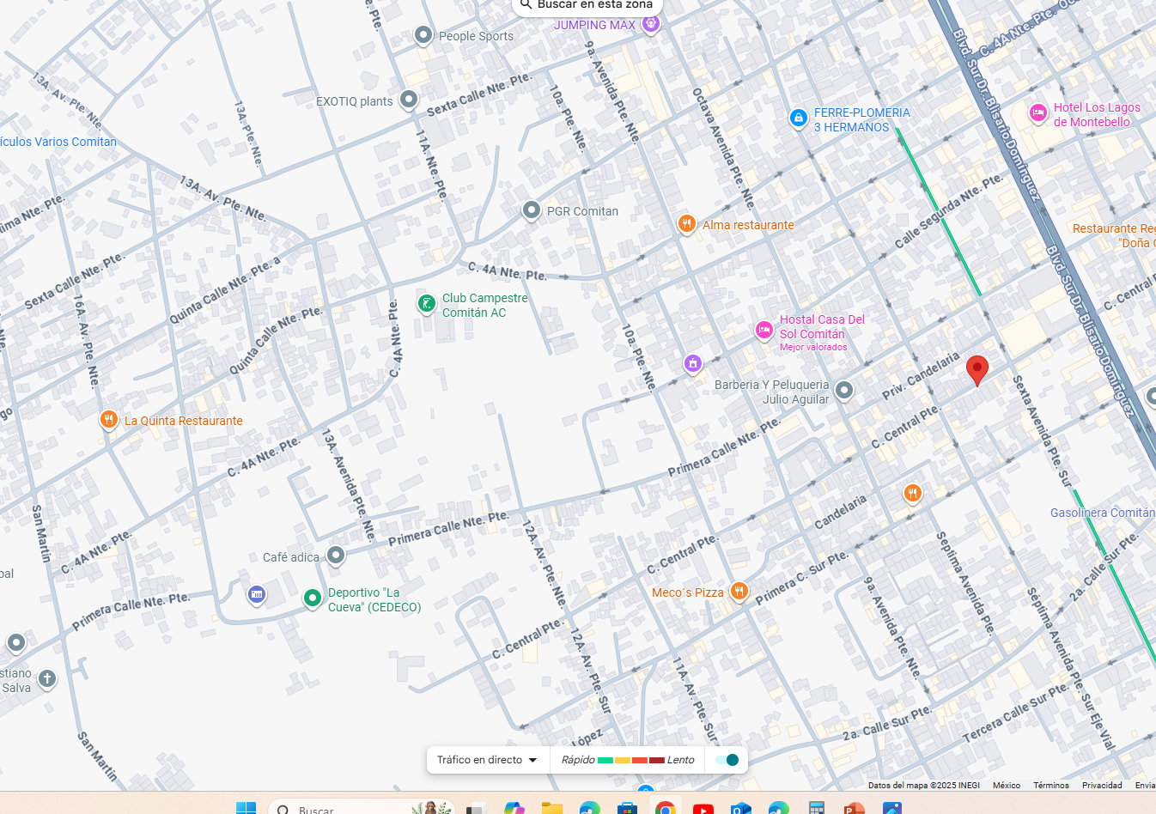Open the Windows Start menu

[x=246, y=808]
